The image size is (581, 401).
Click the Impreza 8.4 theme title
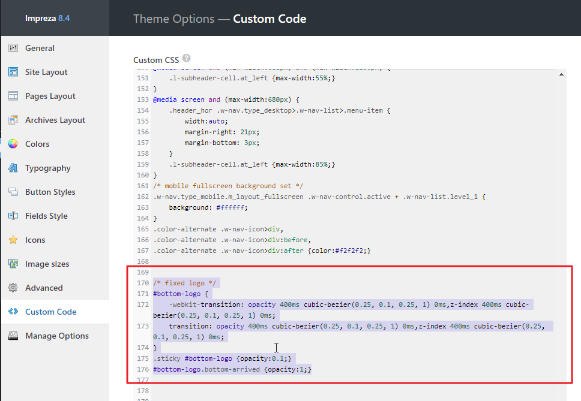click(47, 18)
